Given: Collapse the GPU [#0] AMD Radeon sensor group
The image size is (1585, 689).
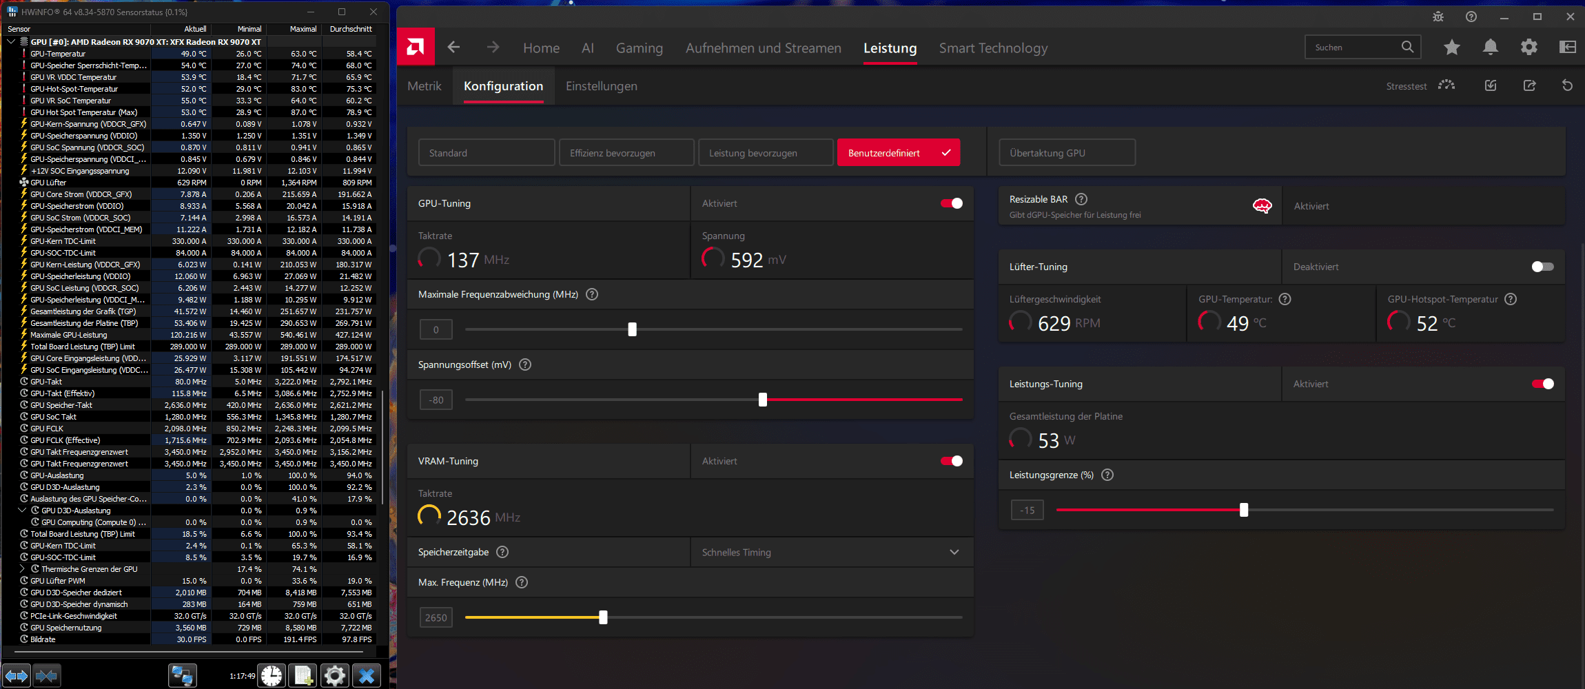Looking at the screenshot, I should point(11,41).
